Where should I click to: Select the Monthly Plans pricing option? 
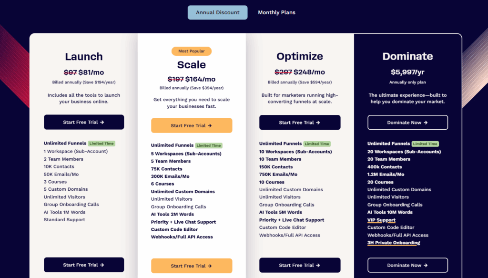(277, 12)
